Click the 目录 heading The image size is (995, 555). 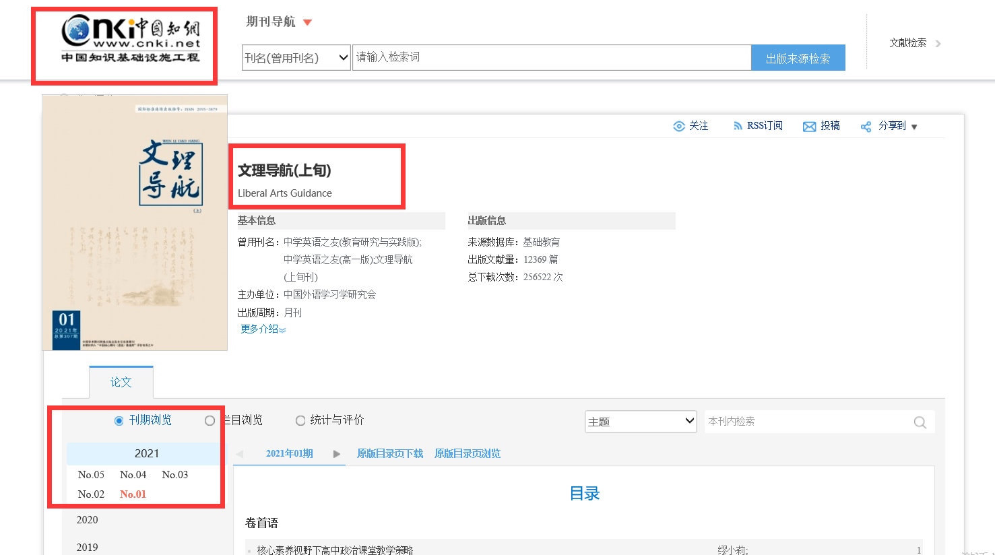point(585,494)
